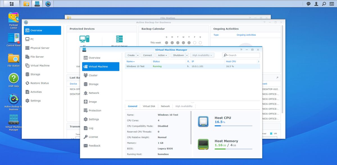
Task: Select Physical Server in Active Backup sidebar
Action: click(x=40, y=48)
